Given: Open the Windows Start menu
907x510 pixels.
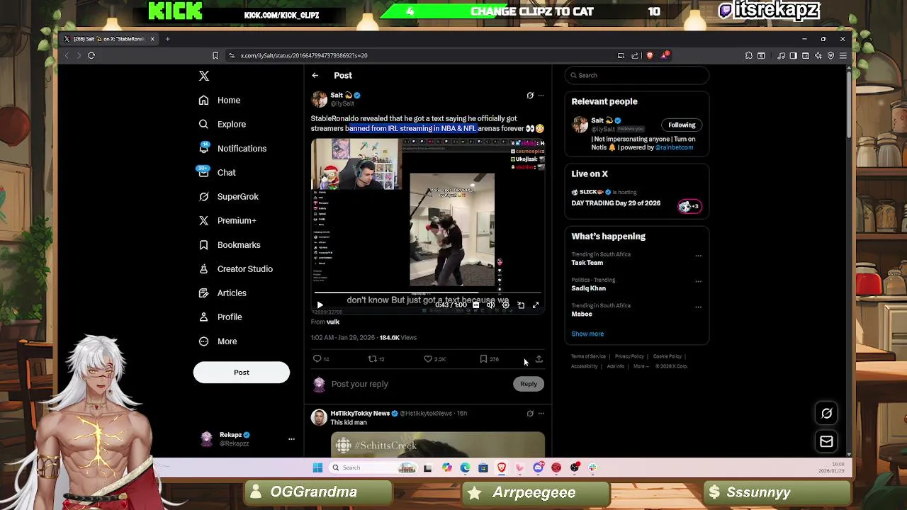Looking at the screenshot, I should [x=317, y=467].
